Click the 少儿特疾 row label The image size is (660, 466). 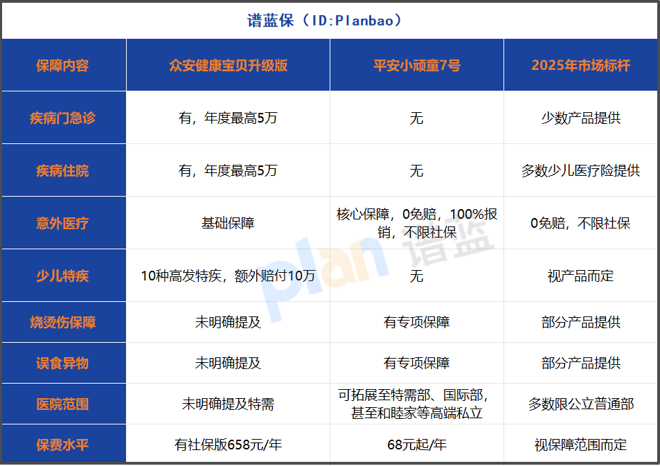(65, 275)
